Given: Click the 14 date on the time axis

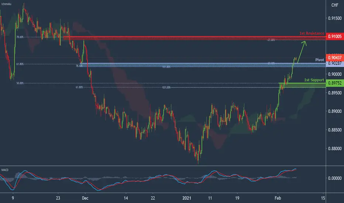Looking at the screenshot, I should coord(126,198).
